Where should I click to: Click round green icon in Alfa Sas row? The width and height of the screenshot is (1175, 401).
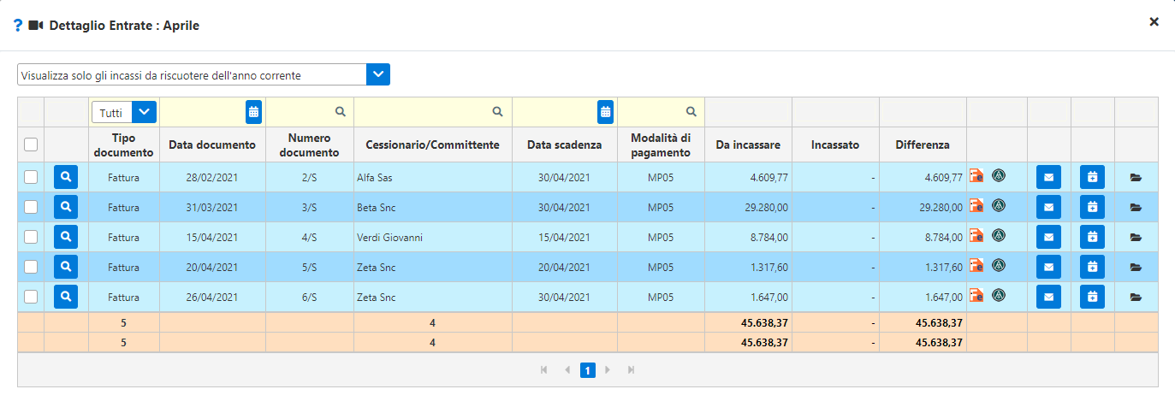coord(998,176)
